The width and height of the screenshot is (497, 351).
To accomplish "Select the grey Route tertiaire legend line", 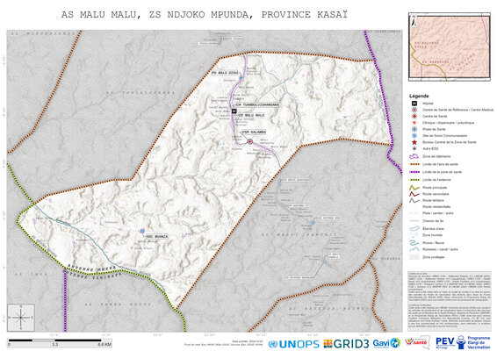I will [x=414, y=200].
